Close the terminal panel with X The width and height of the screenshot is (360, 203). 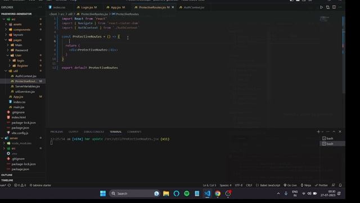click(x=340, y=131)
